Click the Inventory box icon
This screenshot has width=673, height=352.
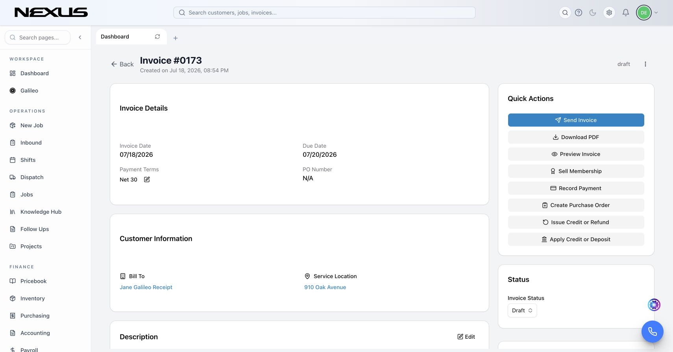click(13, 299)
